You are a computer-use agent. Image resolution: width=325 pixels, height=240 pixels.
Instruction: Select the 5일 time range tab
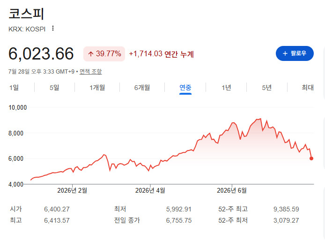click(x=54, y=87)
